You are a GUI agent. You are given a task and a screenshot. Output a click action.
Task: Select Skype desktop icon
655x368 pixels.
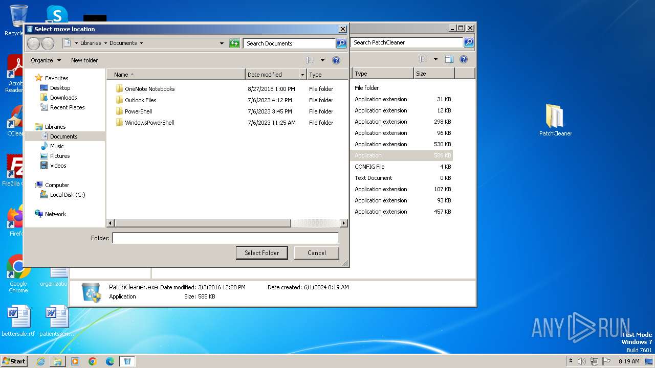(x=57, y=14)
